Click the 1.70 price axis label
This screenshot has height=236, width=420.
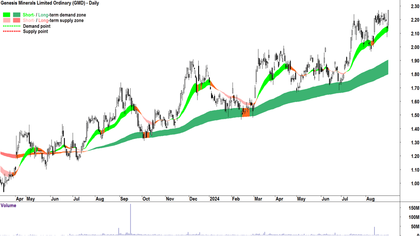[415, 88]
